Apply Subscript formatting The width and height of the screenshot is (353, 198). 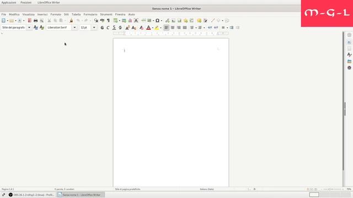(133, 28)
